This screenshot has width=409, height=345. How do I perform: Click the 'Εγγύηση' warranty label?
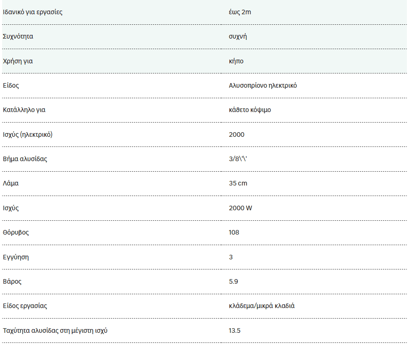(x=16, y=257)
